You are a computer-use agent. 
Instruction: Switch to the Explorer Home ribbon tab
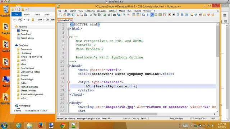(27, 14)
